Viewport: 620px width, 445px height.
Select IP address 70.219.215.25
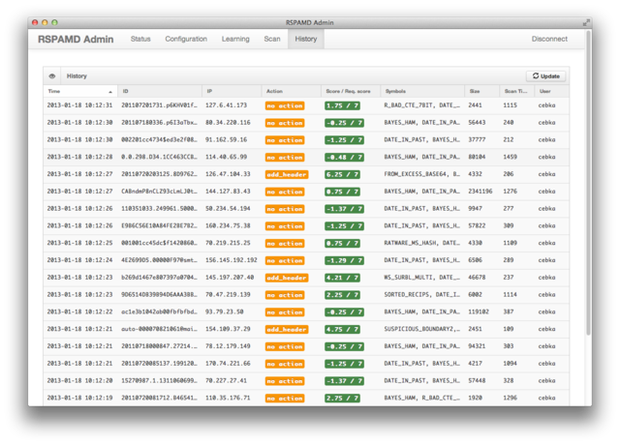pos(228,243)
